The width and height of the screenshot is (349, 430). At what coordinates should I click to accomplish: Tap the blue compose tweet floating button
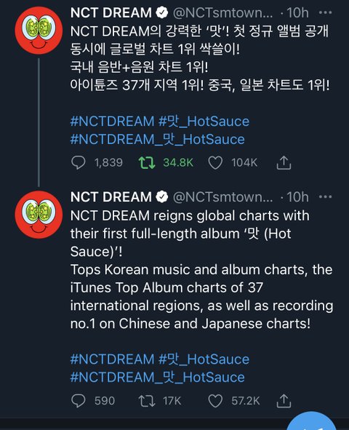click(312, 422)
